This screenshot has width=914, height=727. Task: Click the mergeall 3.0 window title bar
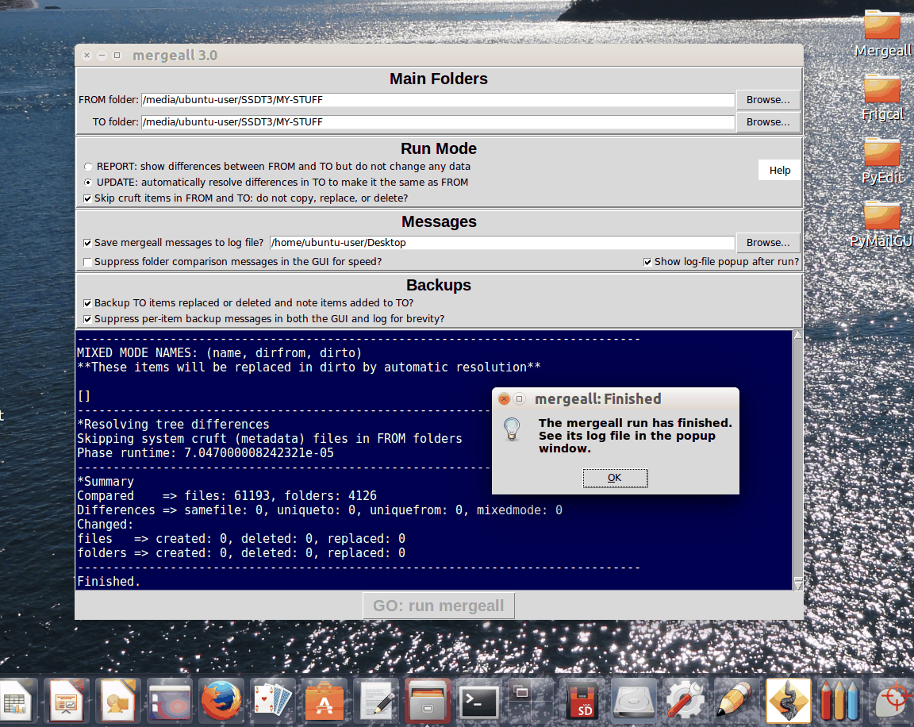tap(438, 56)
